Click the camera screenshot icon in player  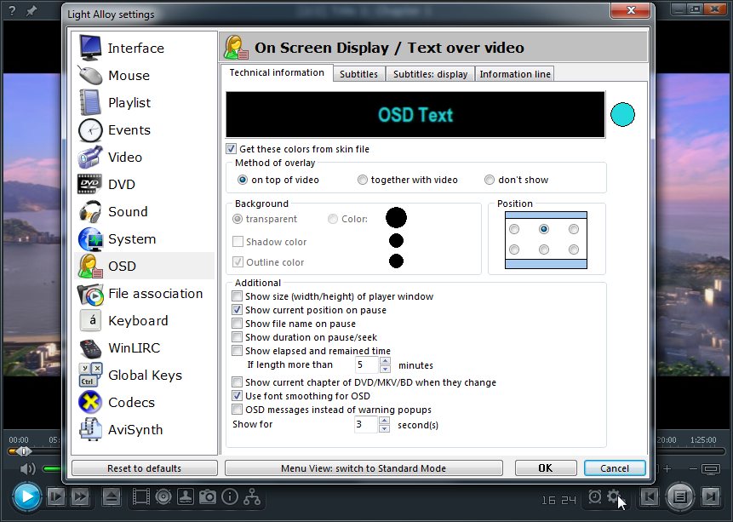208,496
